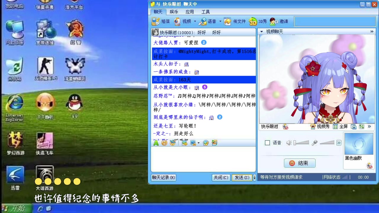Click the music share globe icon
379x213 pixels.
click(206, 143)
